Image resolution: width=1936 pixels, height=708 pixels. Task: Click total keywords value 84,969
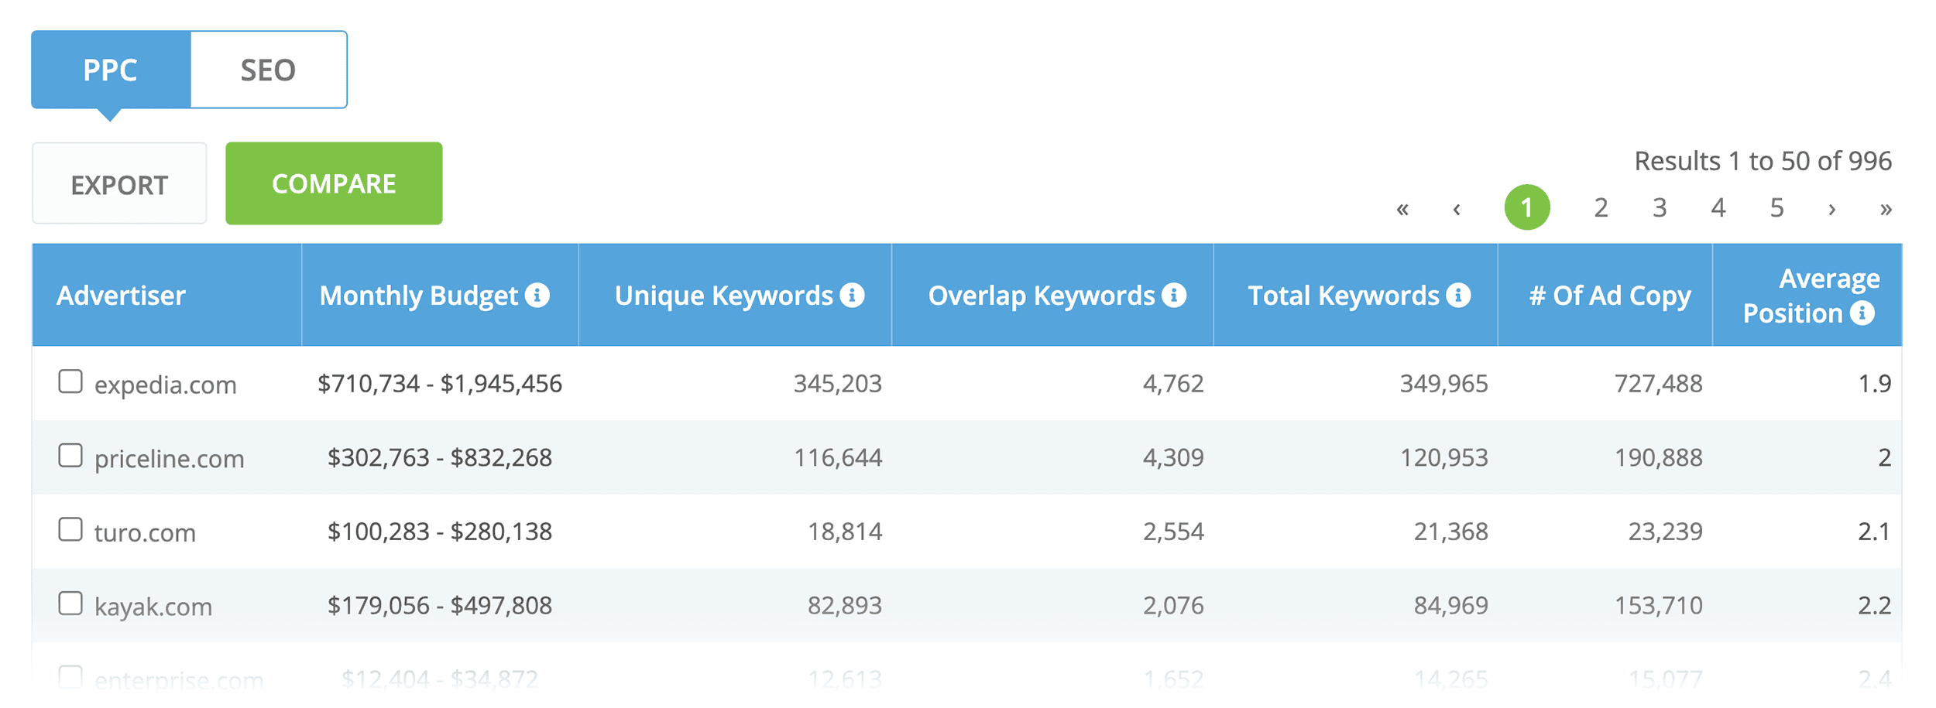pos(1451,605)
